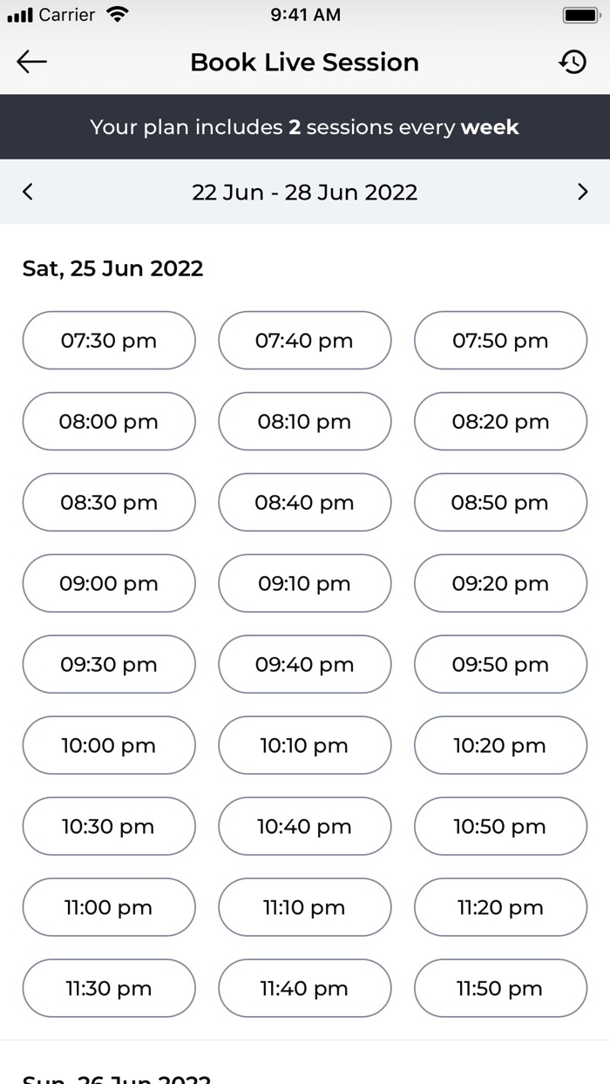The width and height of the screenshot is (610, 1084).
Task: Tap the 10:20 pm time slot
Action: 500,746
